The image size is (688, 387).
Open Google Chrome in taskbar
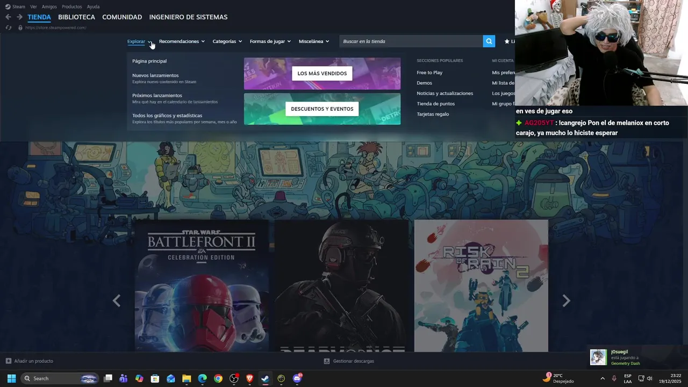click(x=218, y=378)
